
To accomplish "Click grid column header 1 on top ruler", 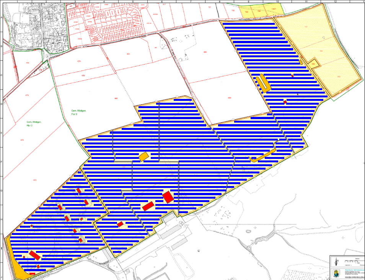I will (x=17, y=2).
